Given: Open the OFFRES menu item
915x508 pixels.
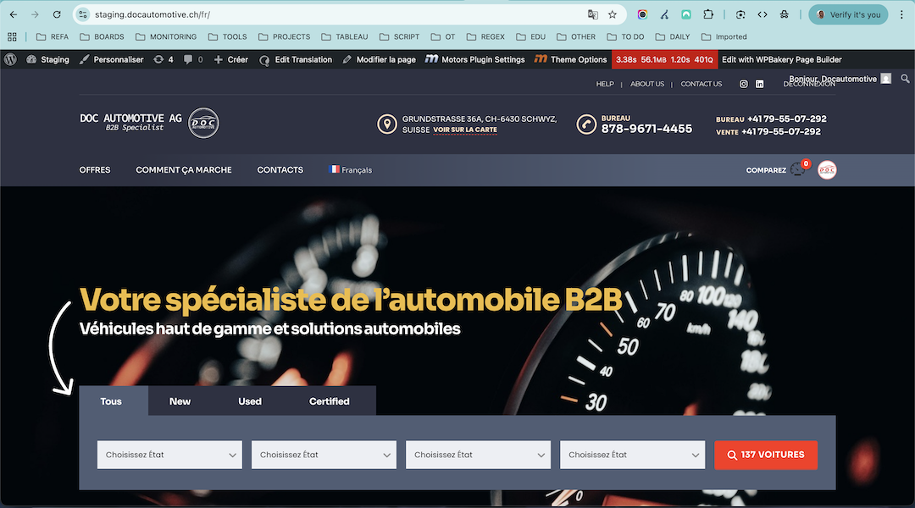Looking at the screenshot, I should pos(95,169).
